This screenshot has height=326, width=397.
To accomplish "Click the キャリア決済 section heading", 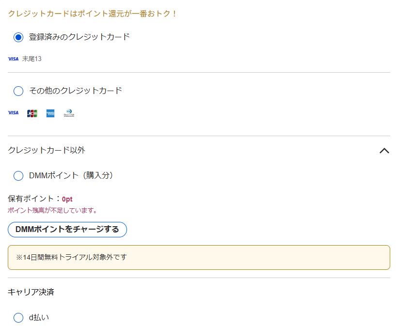I will 31,292.
